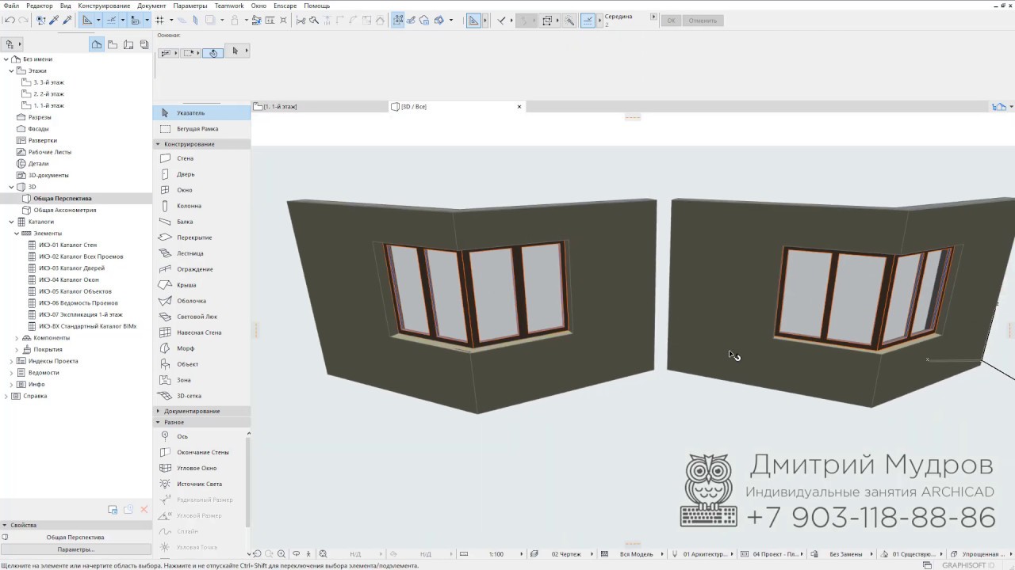
Task: Pick the Световой Люк (Skylight) tool
Action: [201, 317]
